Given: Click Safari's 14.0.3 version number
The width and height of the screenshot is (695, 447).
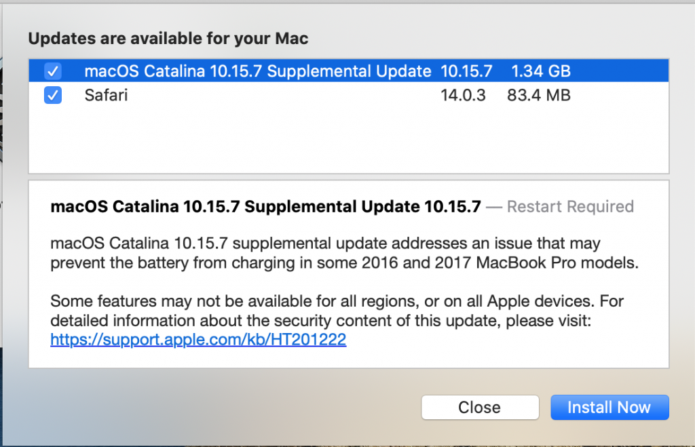Looking at the screenshot, I should (x=463, y=95).
